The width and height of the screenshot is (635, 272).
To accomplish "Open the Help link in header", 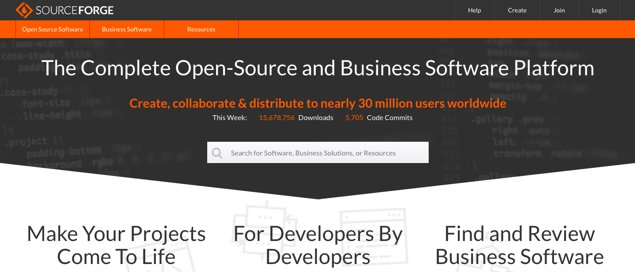I will (x=474, y=10).
